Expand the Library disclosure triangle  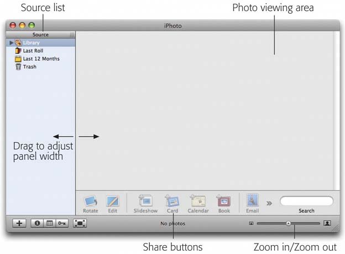click(12, 43)
